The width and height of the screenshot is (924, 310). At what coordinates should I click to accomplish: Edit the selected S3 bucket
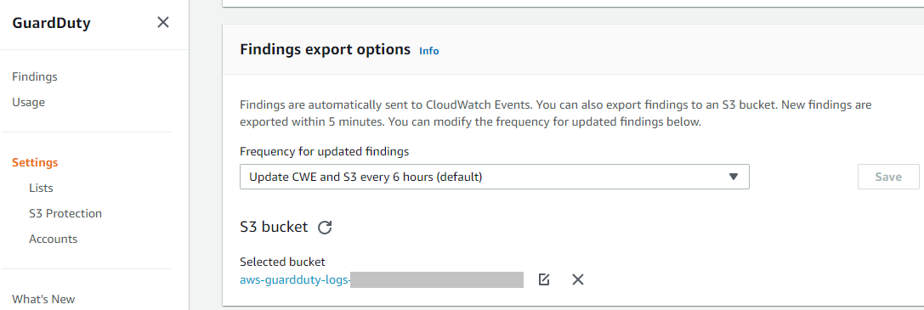point(544,279)
